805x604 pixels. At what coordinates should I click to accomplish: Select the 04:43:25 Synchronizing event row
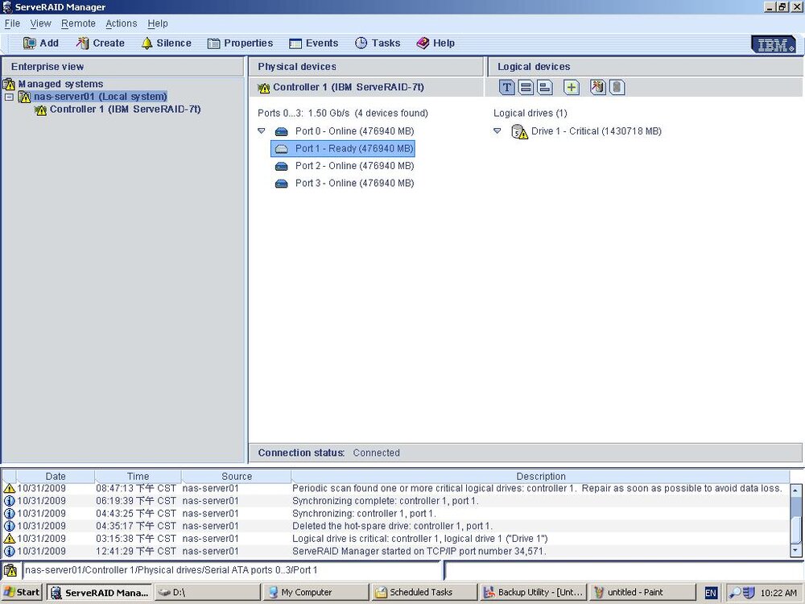396,514
